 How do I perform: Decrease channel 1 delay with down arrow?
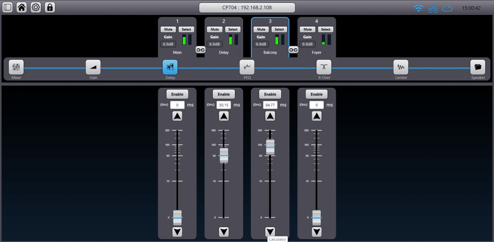178,232
